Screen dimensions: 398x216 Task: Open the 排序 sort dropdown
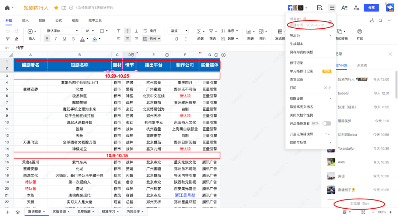click(230, 31)
